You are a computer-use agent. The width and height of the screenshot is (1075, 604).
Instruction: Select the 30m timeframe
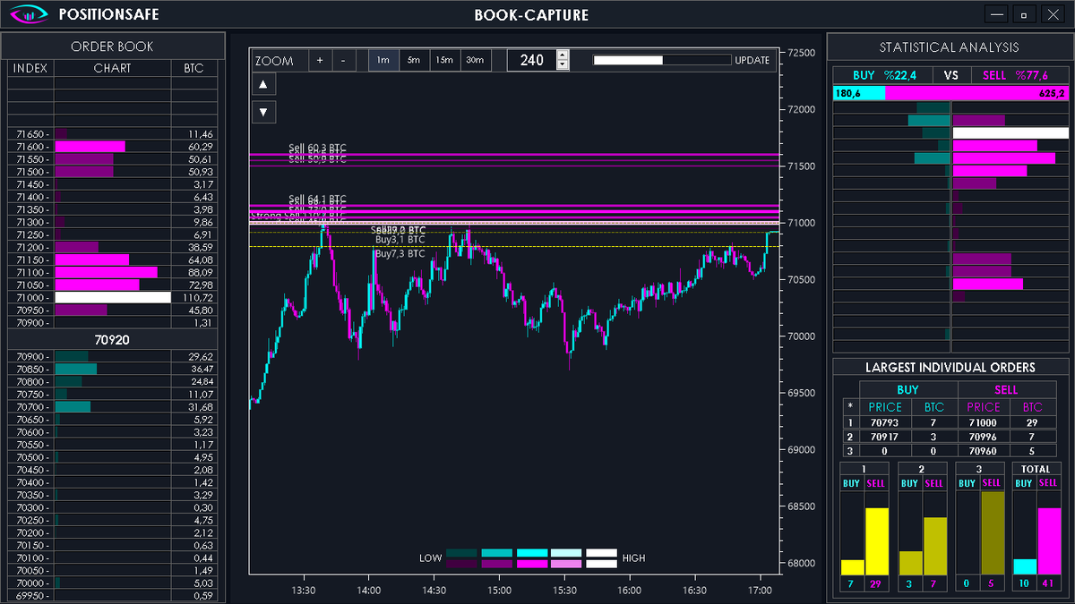click(475, 60)
